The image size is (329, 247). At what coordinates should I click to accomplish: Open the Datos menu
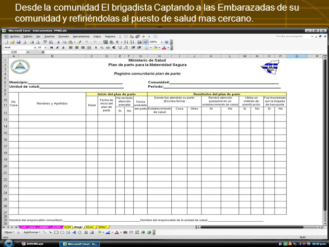coord(97,37)
